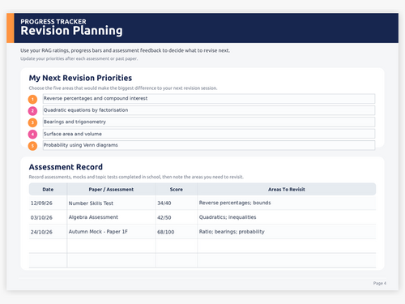
Task: Select priority number 4 pink badge
Action: pos(32,134)
